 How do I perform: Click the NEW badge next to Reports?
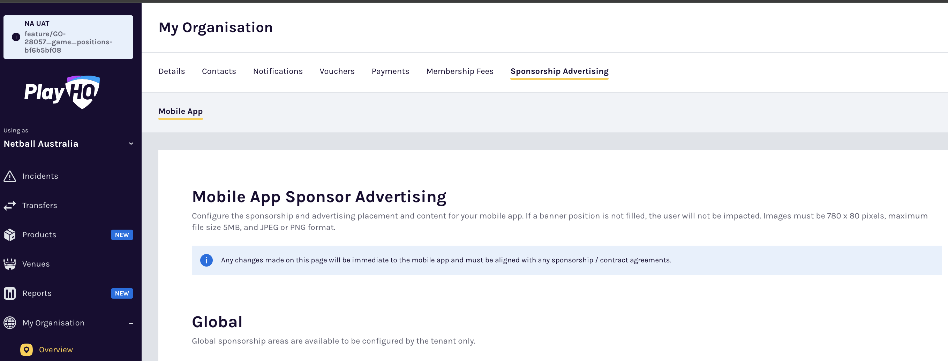[x=122, y=293]
